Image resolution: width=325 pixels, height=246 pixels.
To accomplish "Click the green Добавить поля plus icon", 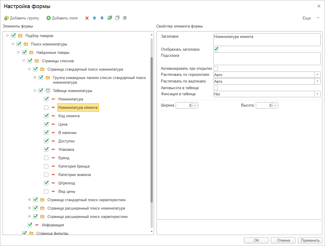I will 48,18.
